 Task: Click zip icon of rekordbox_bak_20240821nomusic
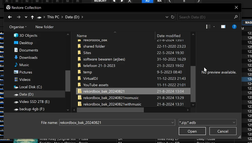[x=80, y=98]
